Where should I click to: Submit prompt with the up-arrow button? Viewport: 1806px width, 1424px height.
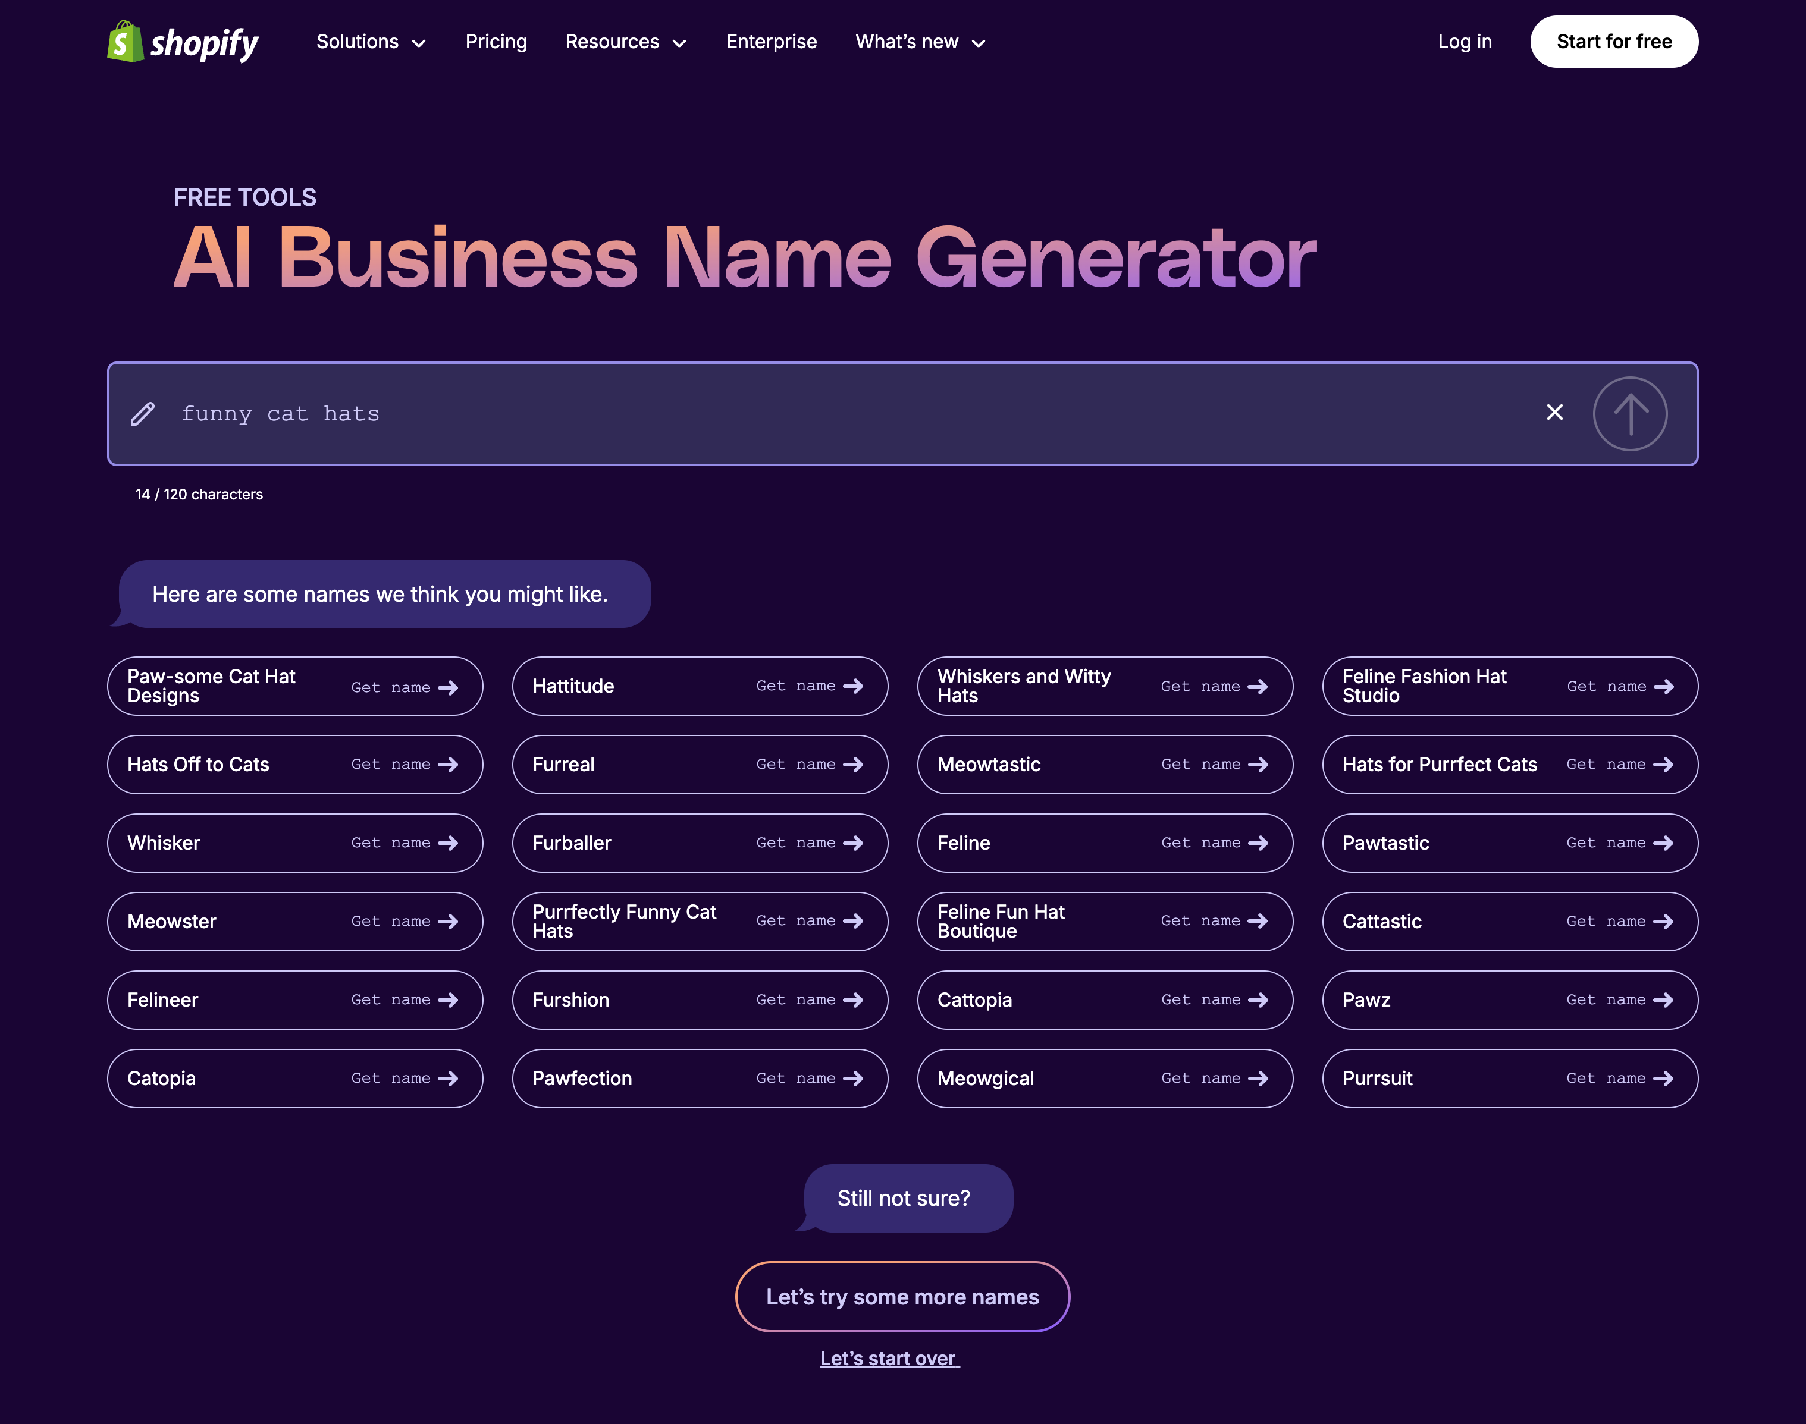[x=1630, y=414]
